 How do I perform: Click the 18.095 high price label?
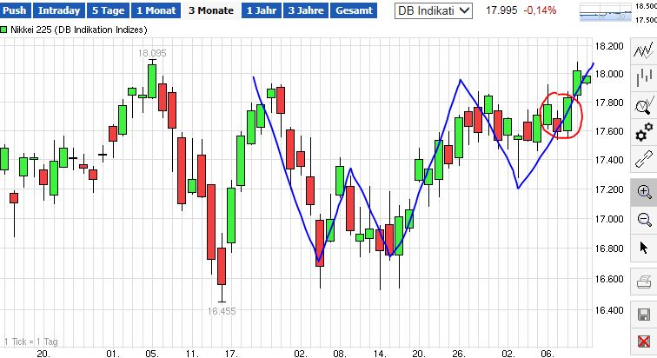pos(152,53)
